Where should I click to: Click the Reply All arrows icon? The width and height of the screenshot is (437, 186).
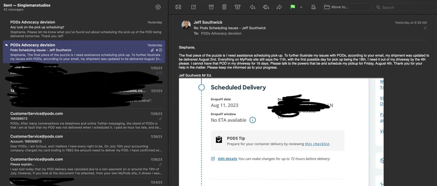coord(266,7)
